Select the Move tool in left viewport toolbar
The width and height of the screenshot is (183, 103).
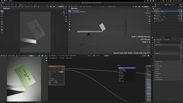tap(2, 17)
